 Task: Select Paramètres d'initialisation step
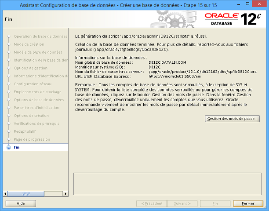[x=36, y=108]
